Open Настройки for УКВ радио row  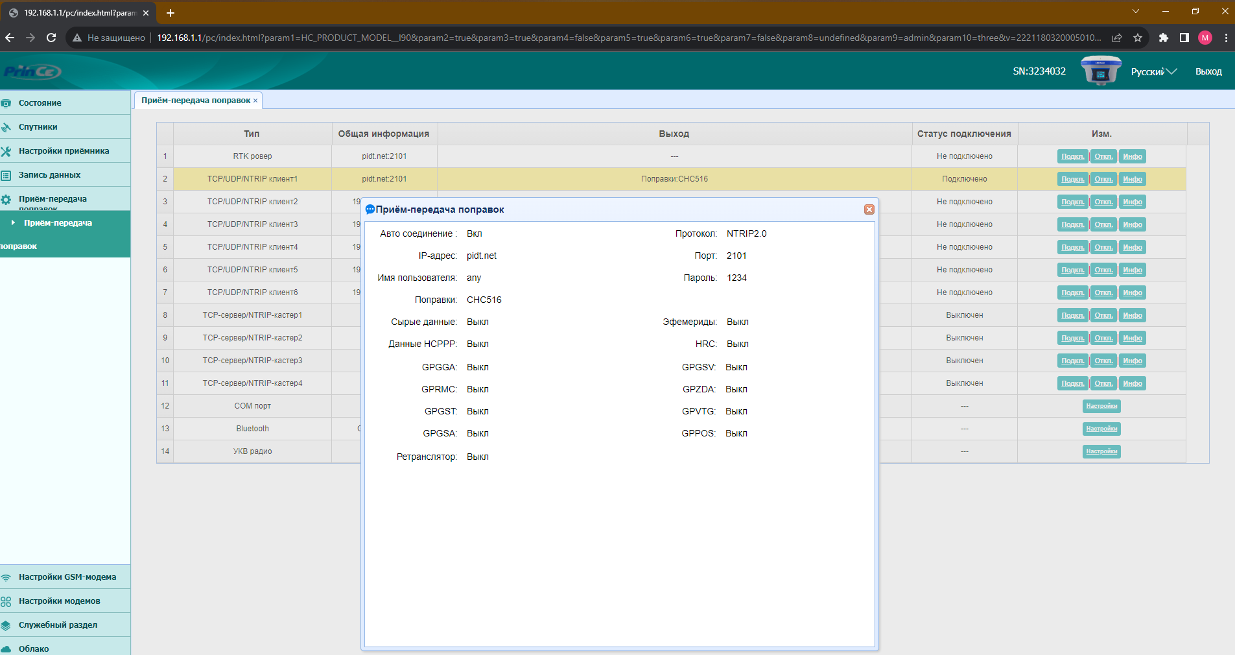click(1101, 451)
